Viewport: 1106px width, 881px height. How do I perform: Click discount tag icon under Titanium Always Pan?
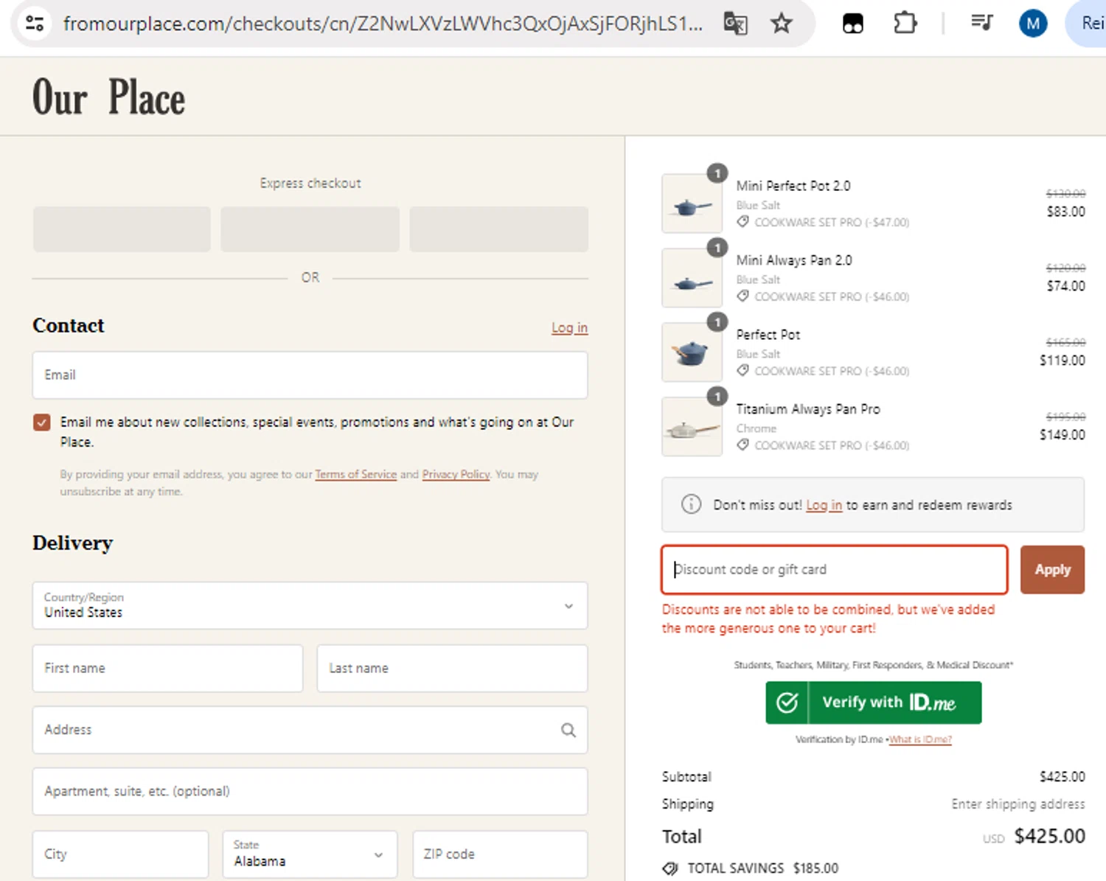point(743,445)
